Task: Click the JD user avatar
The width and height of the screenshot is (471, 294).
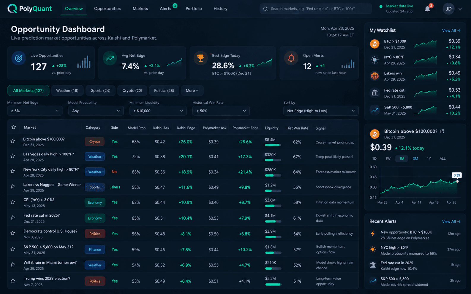Action: (449, 9)
